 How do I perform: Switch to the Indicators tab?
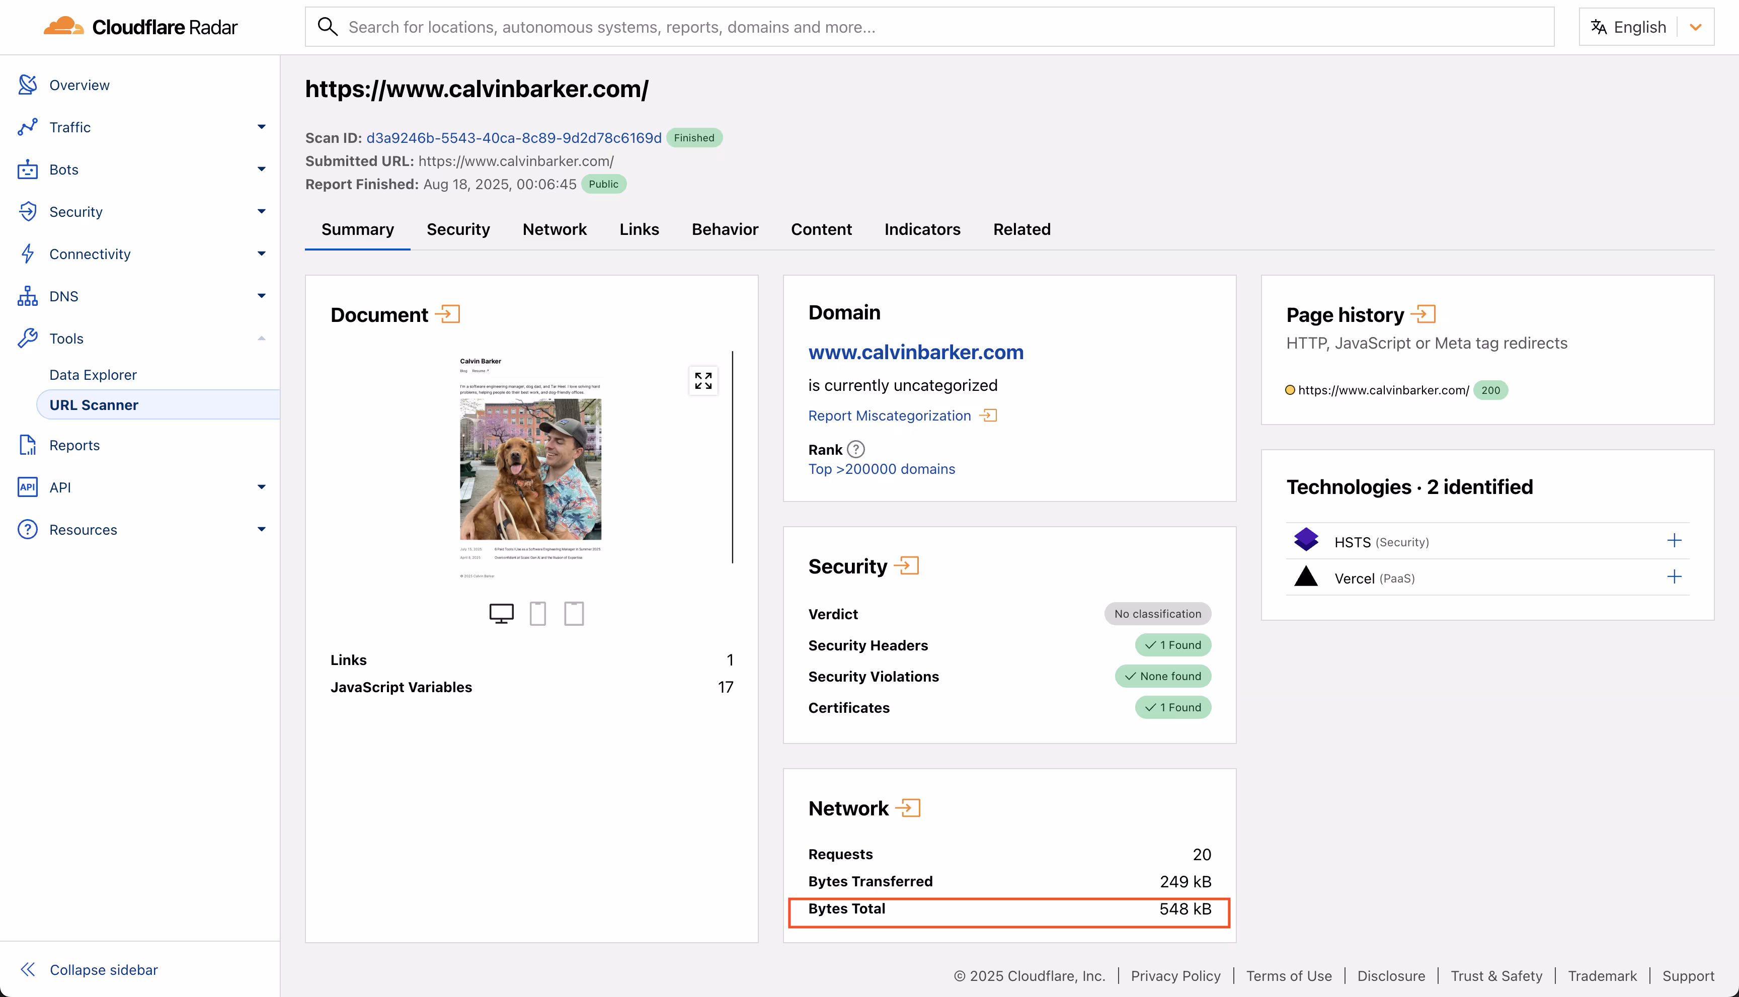click(x=922, y=229)
